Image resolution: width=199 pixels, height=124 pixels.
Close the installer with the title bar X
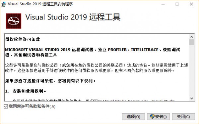pos(191,4)
